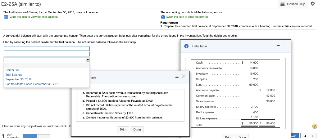Click the Supplies value 200
This screenshot has width=318, height=138.
(256, 79)
